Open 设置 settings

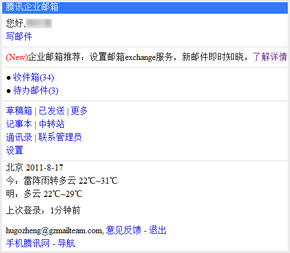pyautogui.click(x=14, y=150)
